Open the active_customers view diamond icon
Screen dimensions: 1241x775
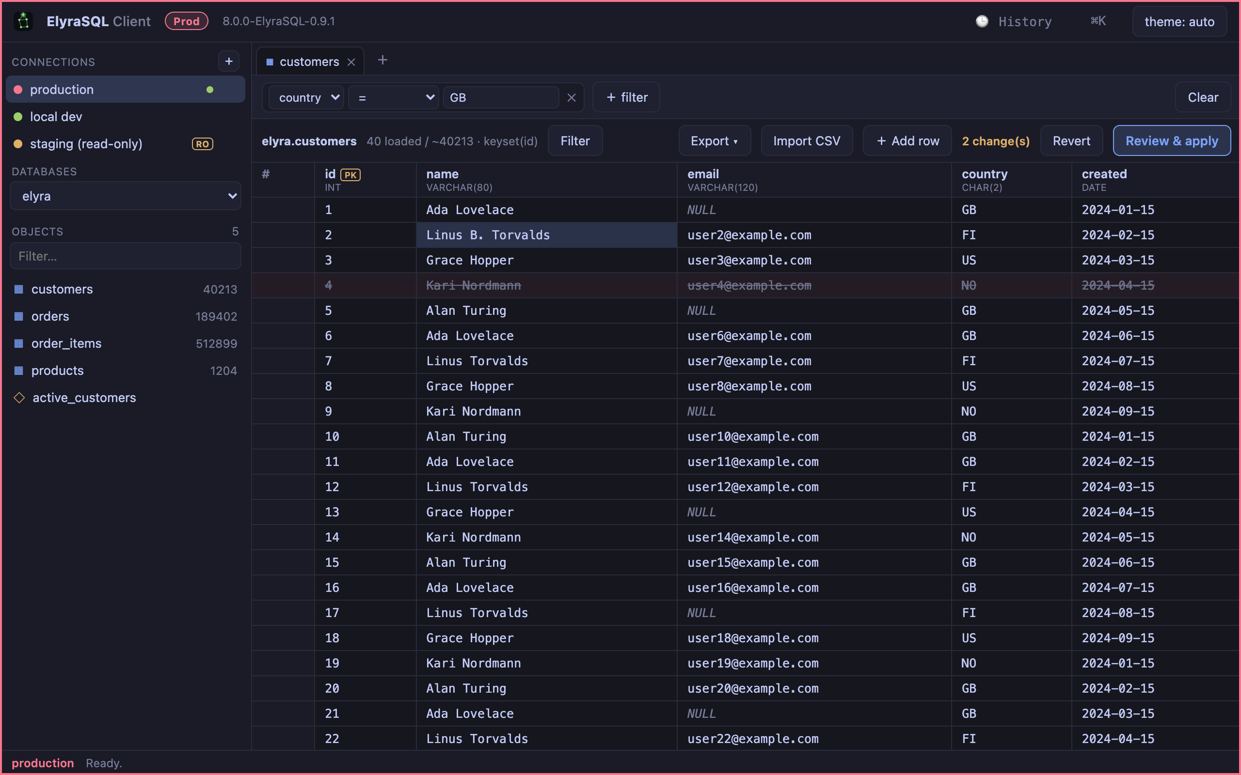[19, 397]
